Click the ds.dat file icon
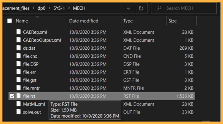This screenshot has height=124, width=223. click(x=19, y=48)
